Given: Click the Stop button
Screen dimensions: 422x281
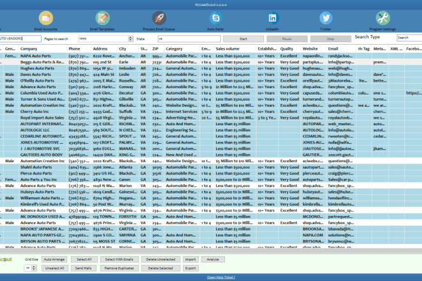Looking at the screenshot, I should tap(331, 39).
